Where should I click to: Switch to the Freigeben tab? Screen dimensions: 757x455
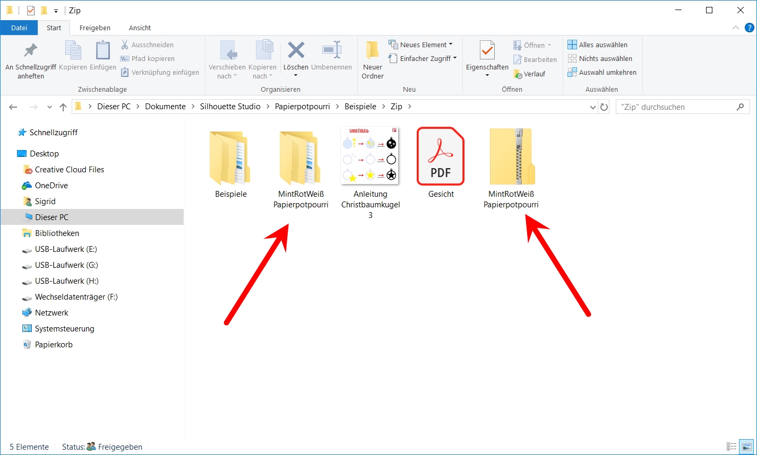point(95,28)
